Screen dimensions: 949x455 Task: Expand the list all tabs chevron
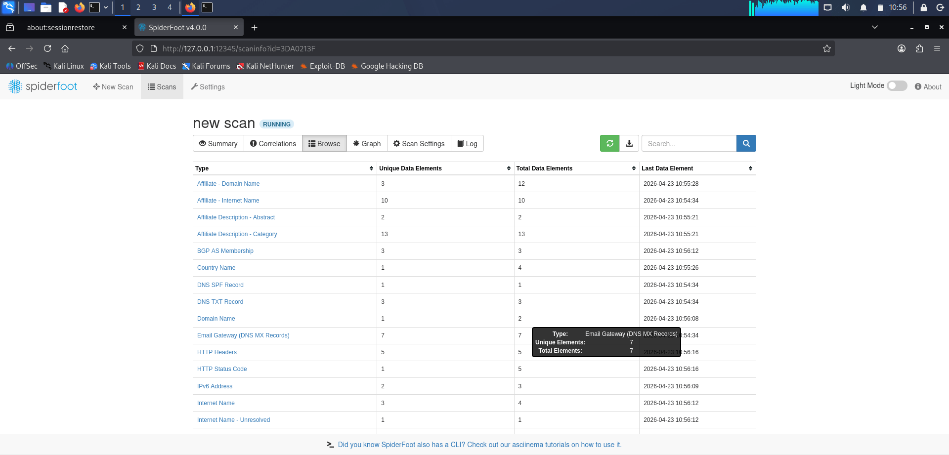click(875, 27)
